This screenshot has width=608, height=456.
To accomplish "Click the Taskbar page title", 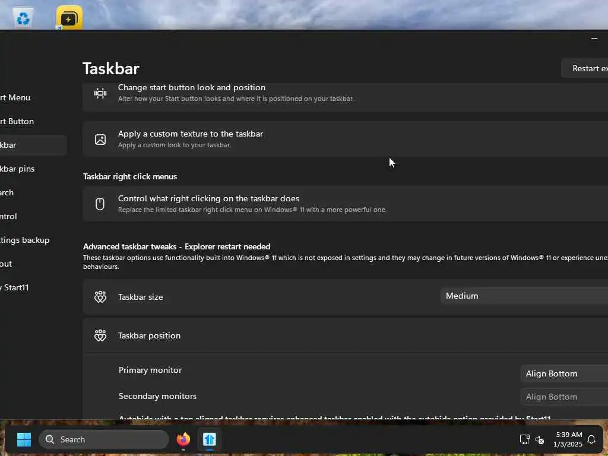I will [111, 69].
